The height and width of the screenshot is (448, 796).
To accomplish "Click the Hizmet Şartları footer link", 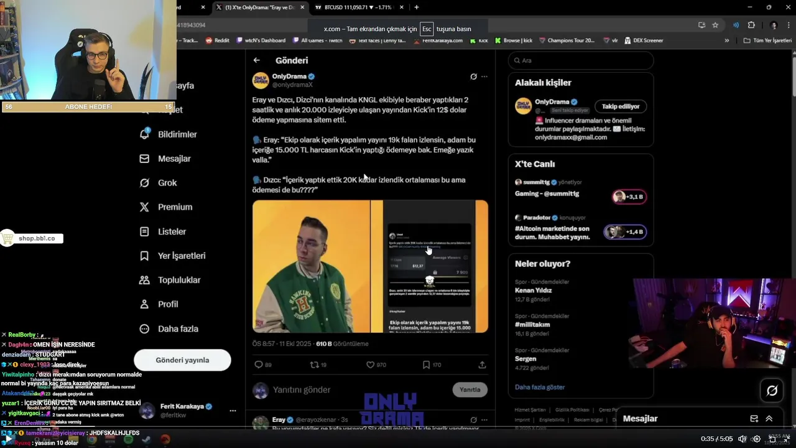I will (530, 410).
